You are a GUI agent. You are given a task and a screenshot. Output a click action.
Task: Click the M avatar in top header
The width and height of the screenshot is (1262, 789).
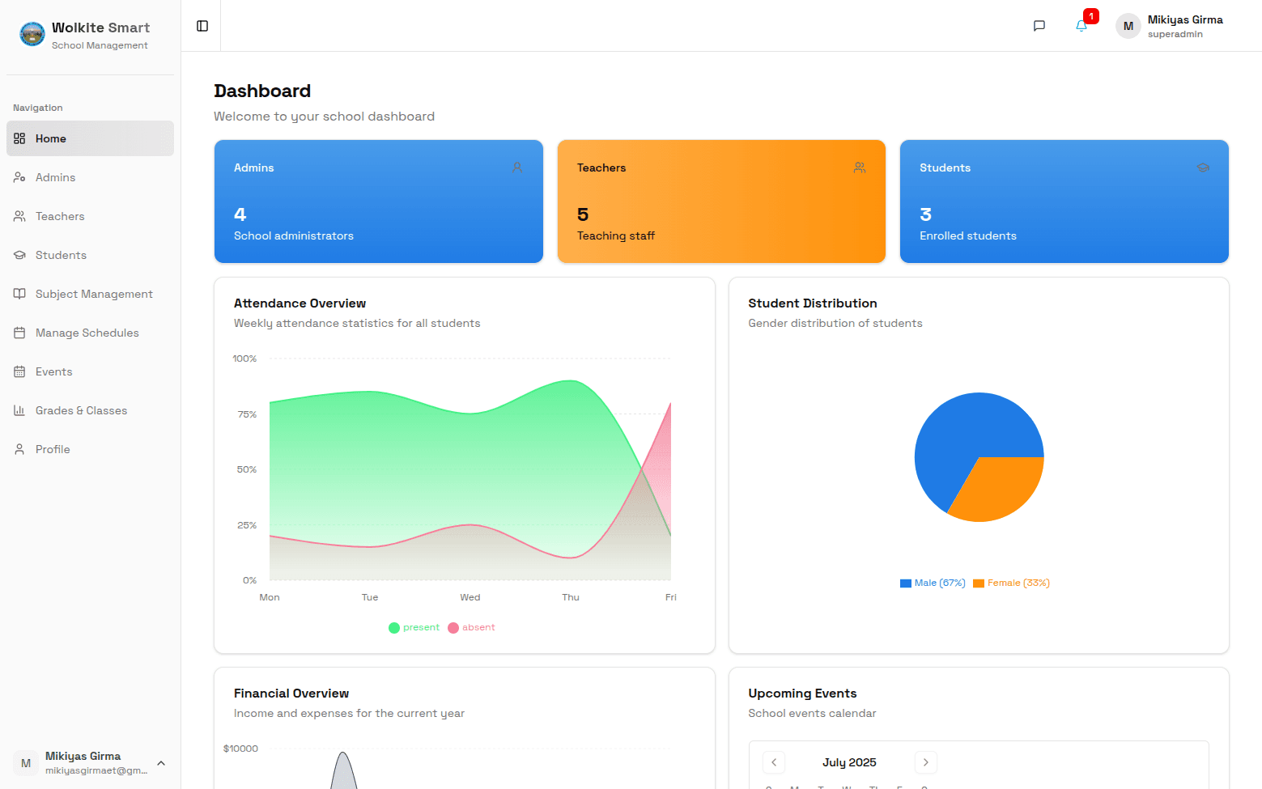click(1128, 26)
